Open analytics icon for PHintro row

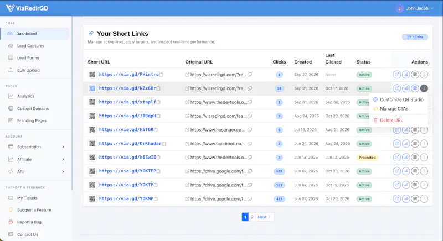pos(406,75)
